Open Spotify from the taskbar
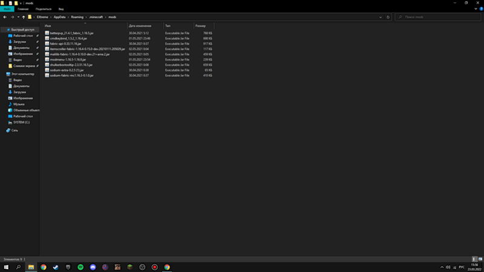484x272 pixels. tap(80, 267)
